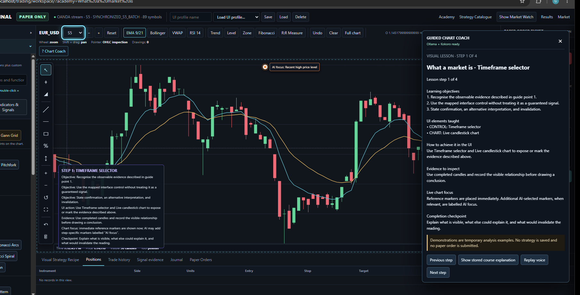The width and height of the screenshot is (580, 295).
Task: Select the horizontal line drawing tool
Action: pyautogui.click(x=46, y=122)
